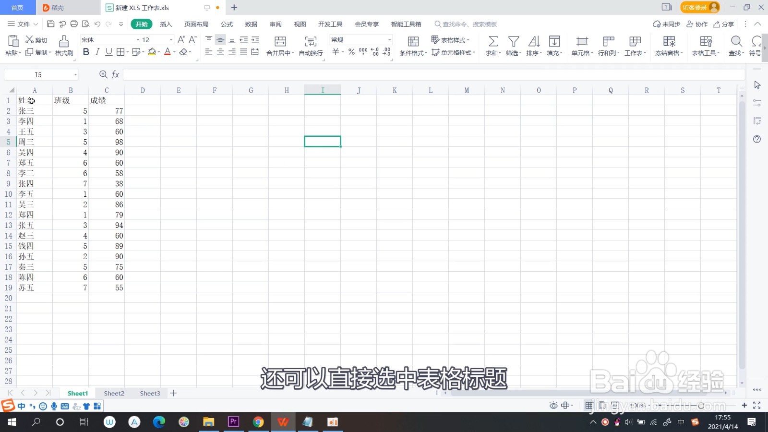The image size is (768, 432).
Task: Toggle top vertical alignment
Action: [209, 40]
